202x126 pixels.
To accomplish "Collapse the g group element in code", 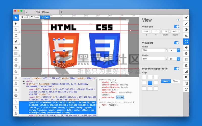I will pos(24,84).
